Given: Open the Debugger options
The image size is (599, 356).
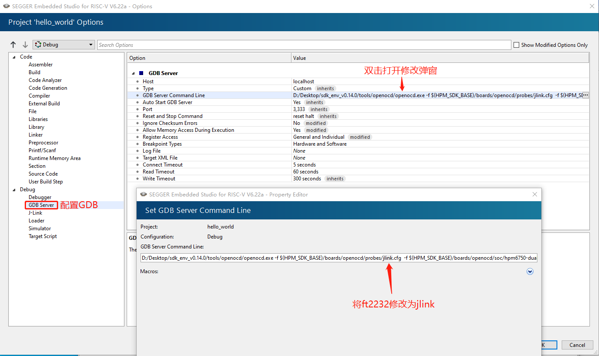Looking at the screenshot, I should (x=40, y=197).
